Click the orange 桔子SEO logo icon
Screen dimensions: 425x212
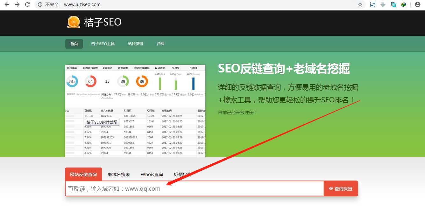click(x=74, y=22)
